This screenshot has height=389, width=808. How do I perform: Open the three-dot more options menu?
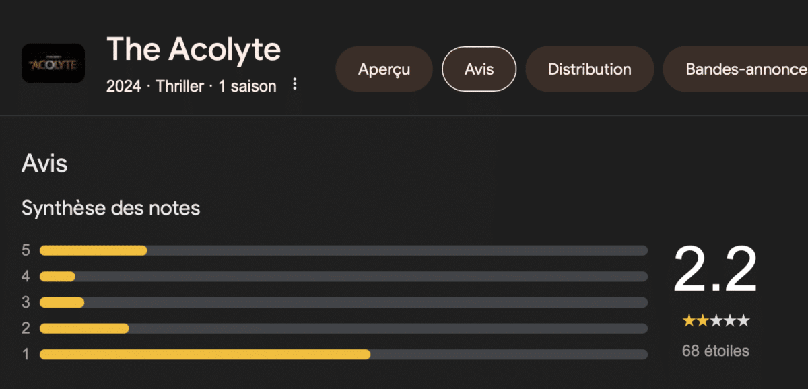(x=294, y=84)
